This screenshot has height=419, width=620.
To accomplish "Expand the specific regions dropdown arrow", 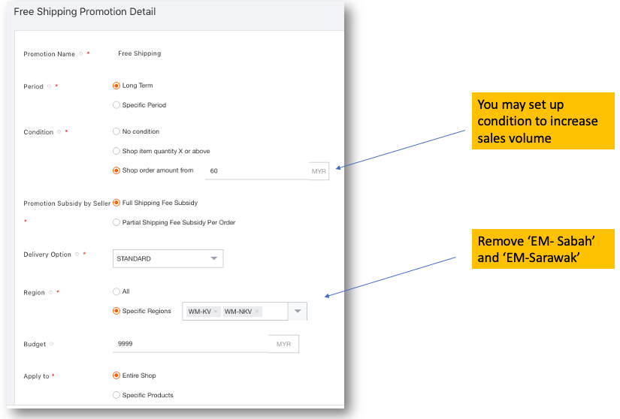I will [x=298, y=311].
